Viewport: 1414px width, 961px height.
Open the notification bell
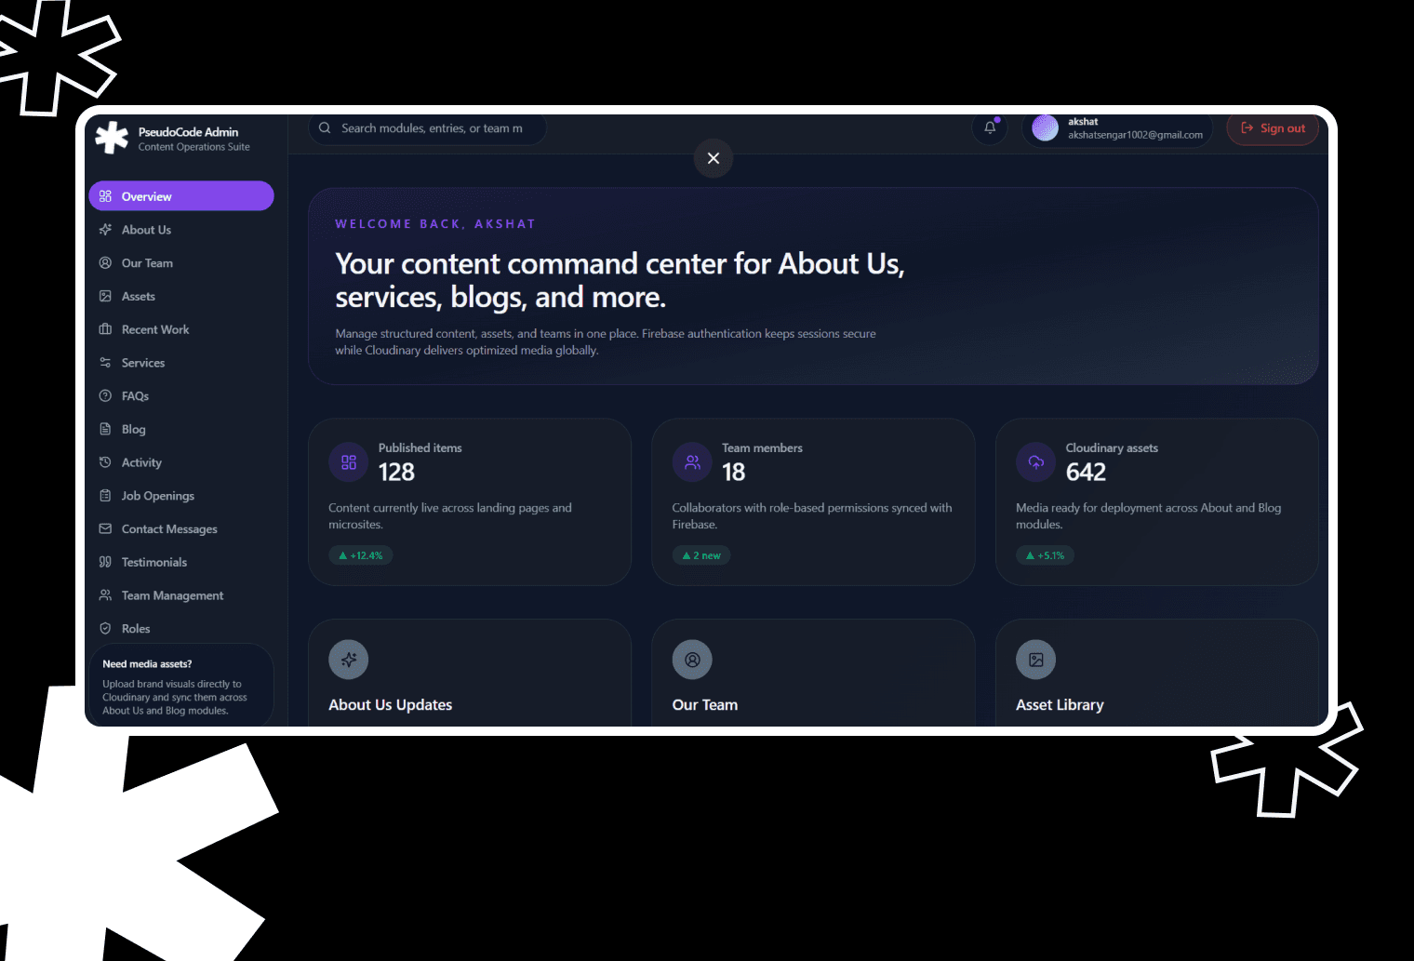989,127
